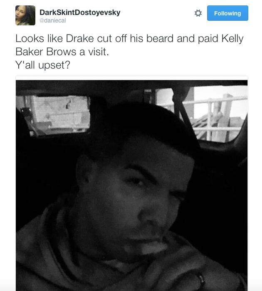
Task: Click the "Following" label text
Action: [227, 13]
